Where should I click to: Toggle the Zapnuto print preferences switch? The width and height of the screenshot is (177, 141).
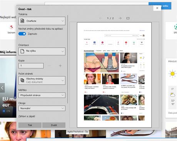point(22,34)
